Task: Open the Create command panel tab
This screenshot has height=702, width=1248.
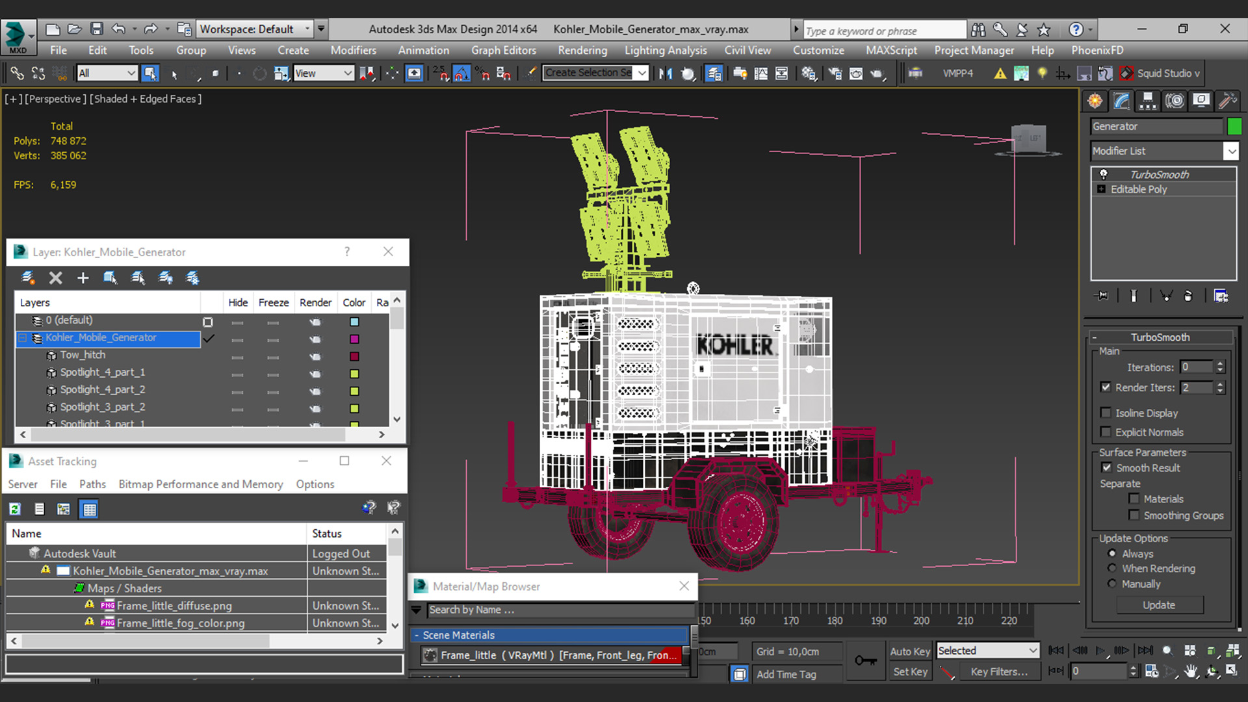Action: tap(1095, 101)
